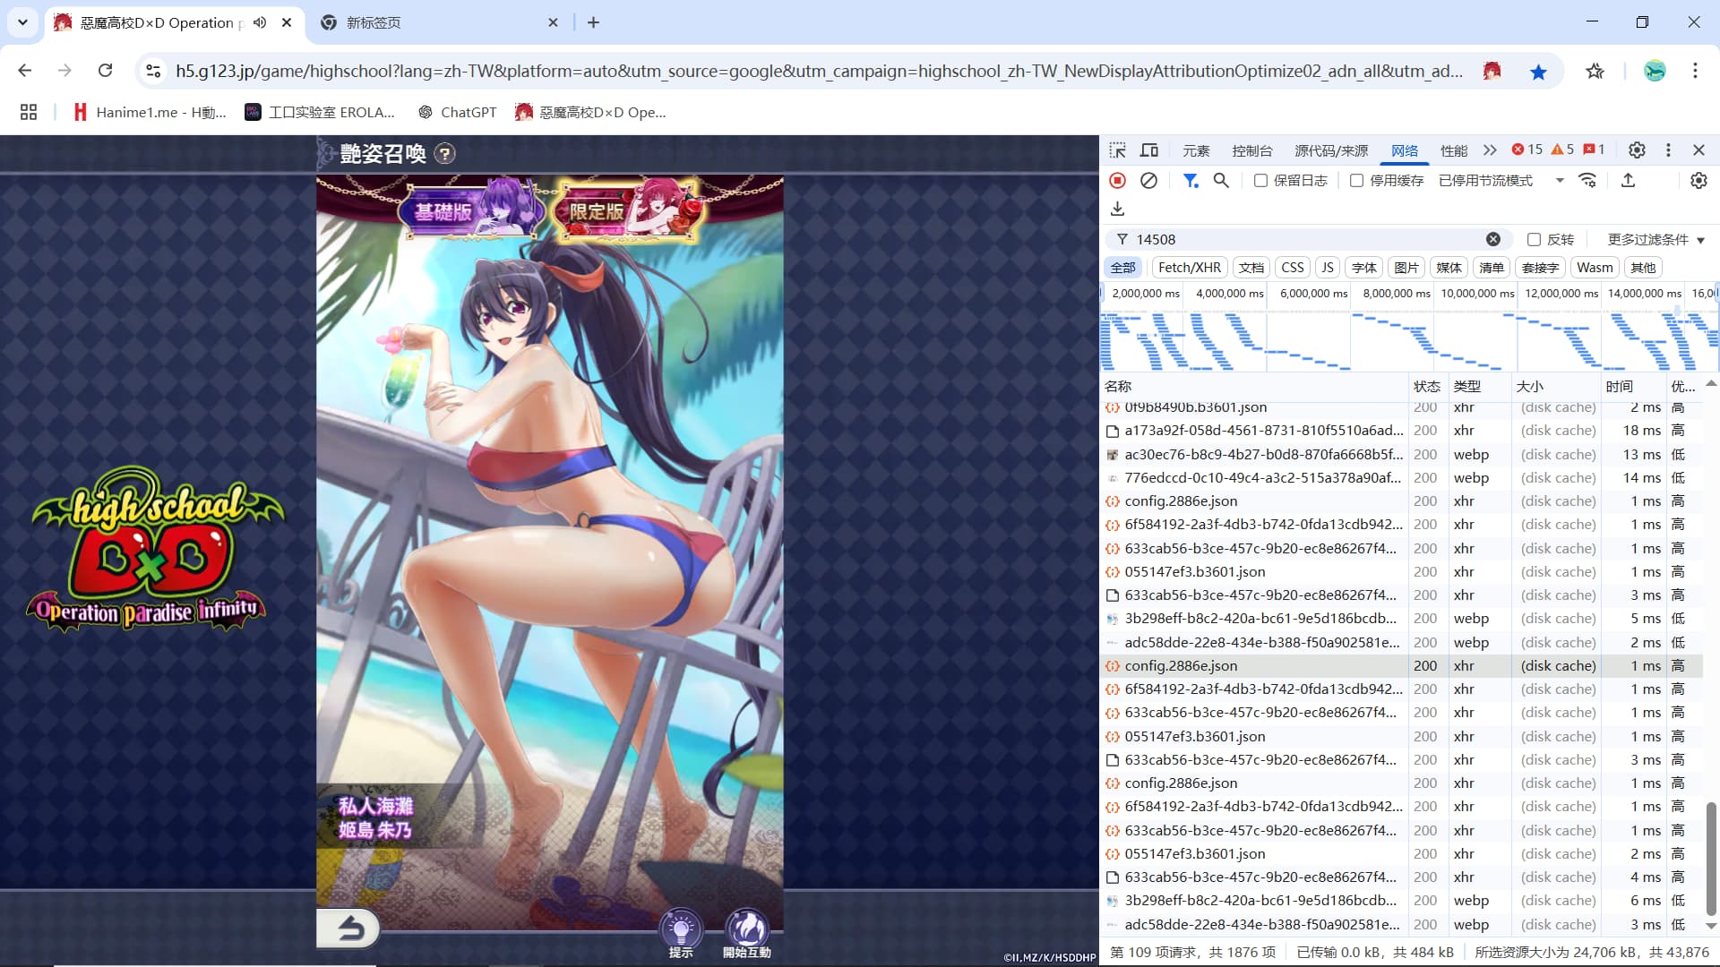The height and width of the screenshot is (967, 1720).
Task: Switch to the 性能 panel tab
Action: (1453, 150)
